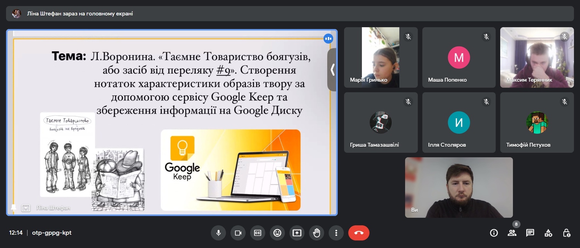Raise your hand
Viewport: 580px width, 248px height.
[x=317, y=233]
